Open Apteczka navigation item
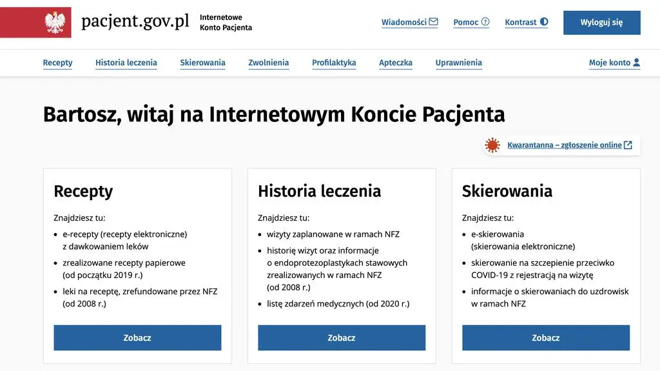 click(x=396, y=63)
